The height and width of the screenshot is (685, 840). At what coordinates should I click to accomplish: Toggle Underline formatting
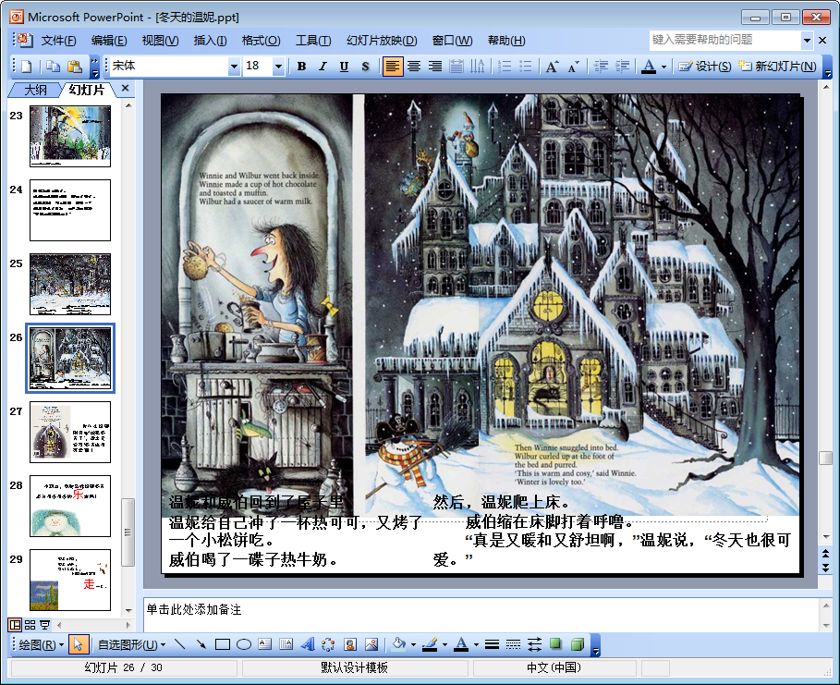pyautogui.click(x=344, y=67)
